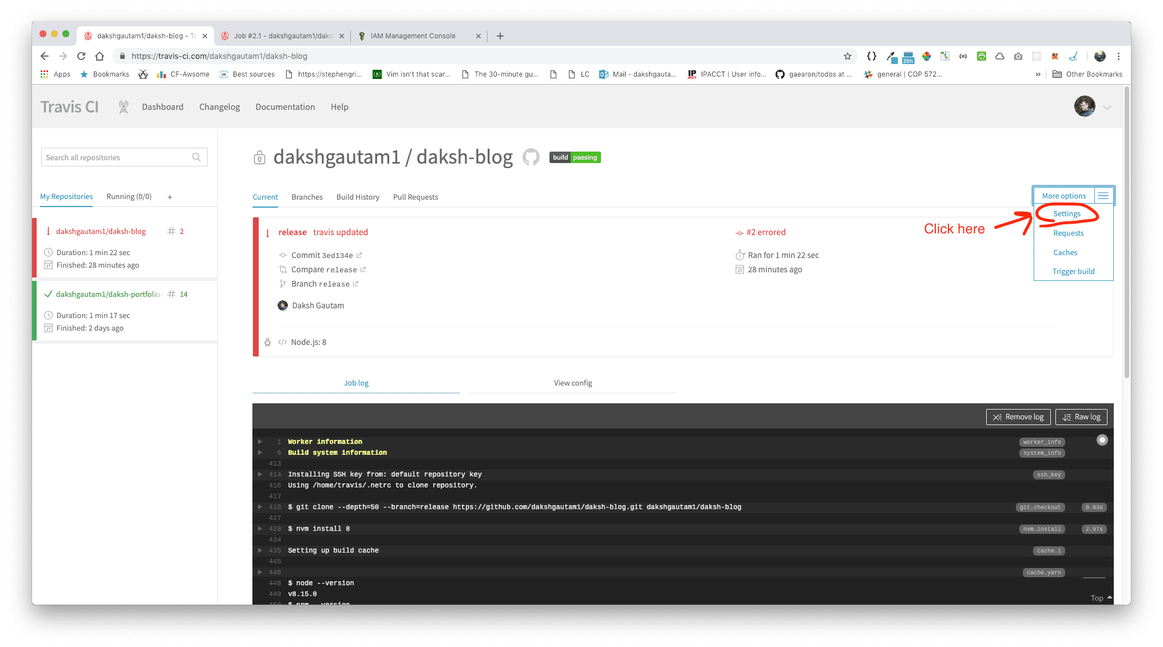Switch to Build History tab

coord(358,197)
